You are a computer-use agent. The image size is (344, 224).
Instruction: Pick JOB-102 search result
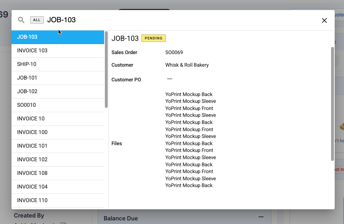(58, 91)
